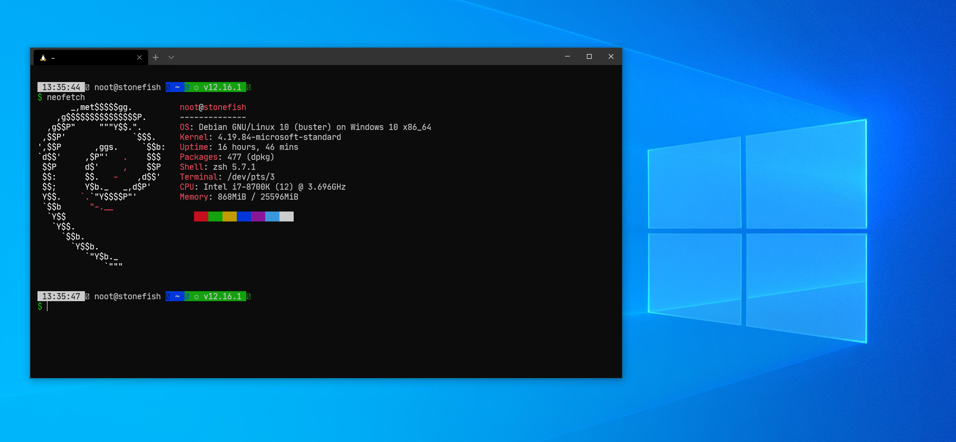Click the green color block in neofetch output
The image size is (956, 442).
[x=215, y=217]
